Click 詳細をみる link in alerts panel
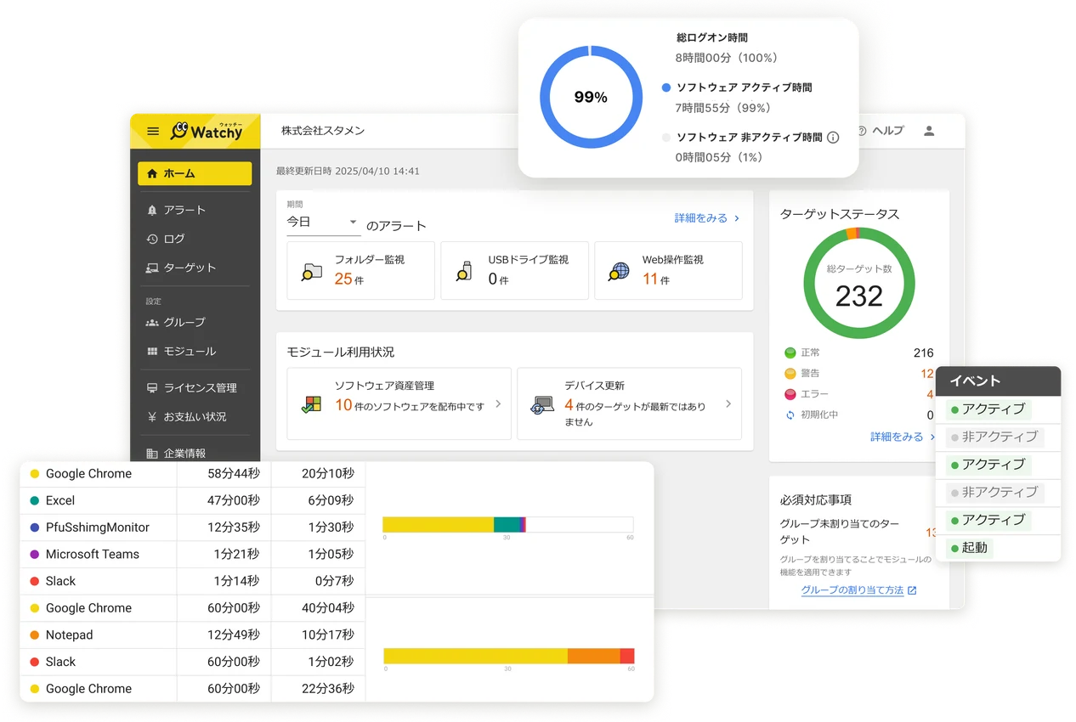Screen dimensions: 1076x722 (707, 218)
